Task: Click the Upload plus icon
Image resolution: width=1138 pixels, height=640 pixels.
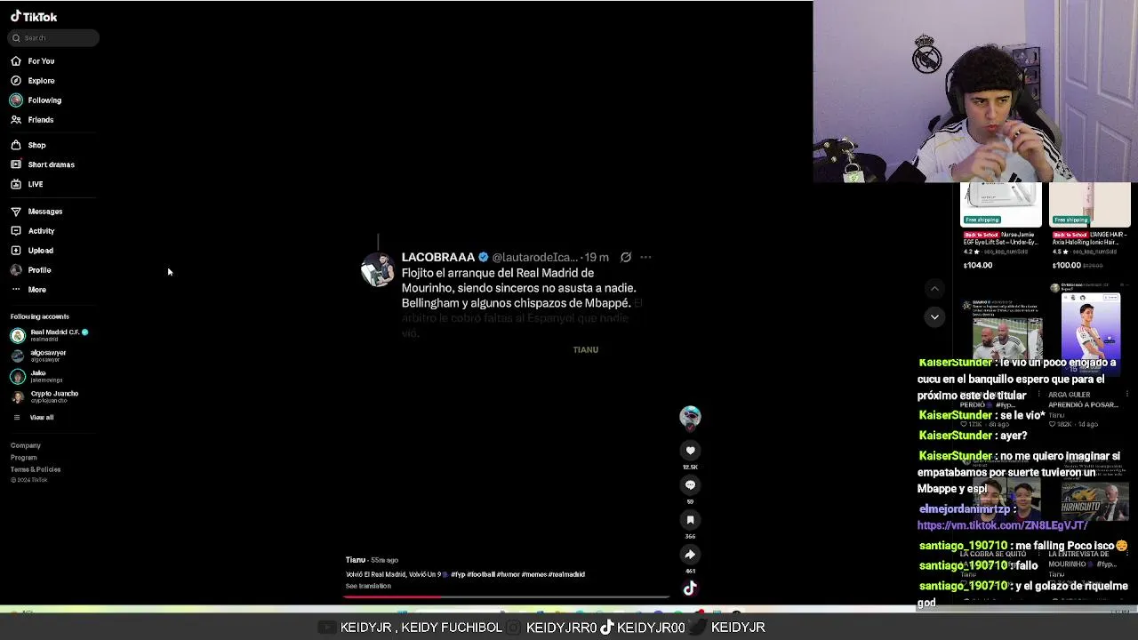Action: coord(16,251)
